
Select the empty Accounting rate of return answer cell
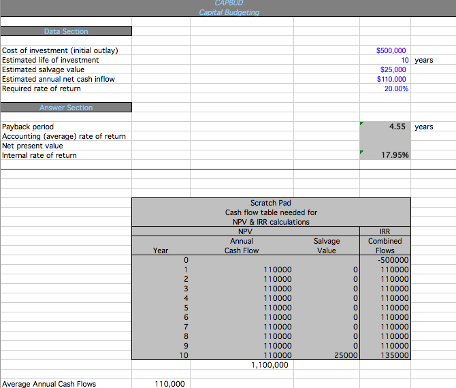385,136
